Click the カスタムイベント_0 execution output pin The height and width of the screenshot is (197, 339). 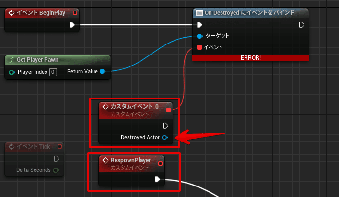(165, 126)
